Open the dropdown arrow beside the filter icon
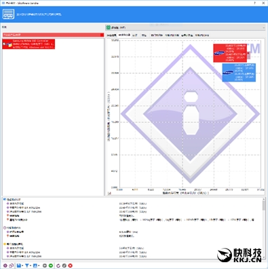The width and height of the screenshot is (268, 269). (x=31, y=266)
